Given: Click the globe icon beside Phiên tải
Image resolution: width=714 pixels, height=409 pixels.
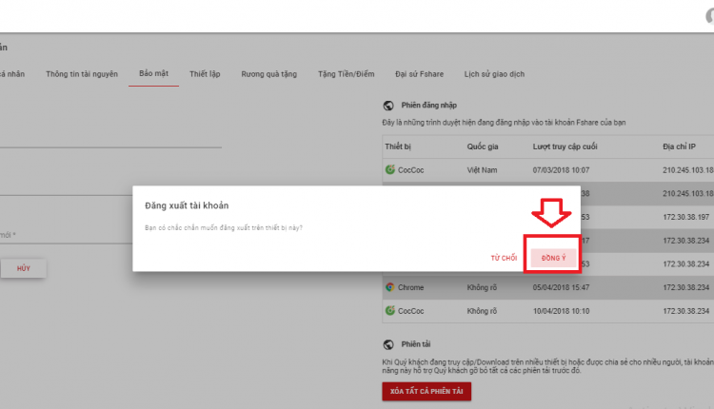Looking at the screenshot, I should 388,344.
